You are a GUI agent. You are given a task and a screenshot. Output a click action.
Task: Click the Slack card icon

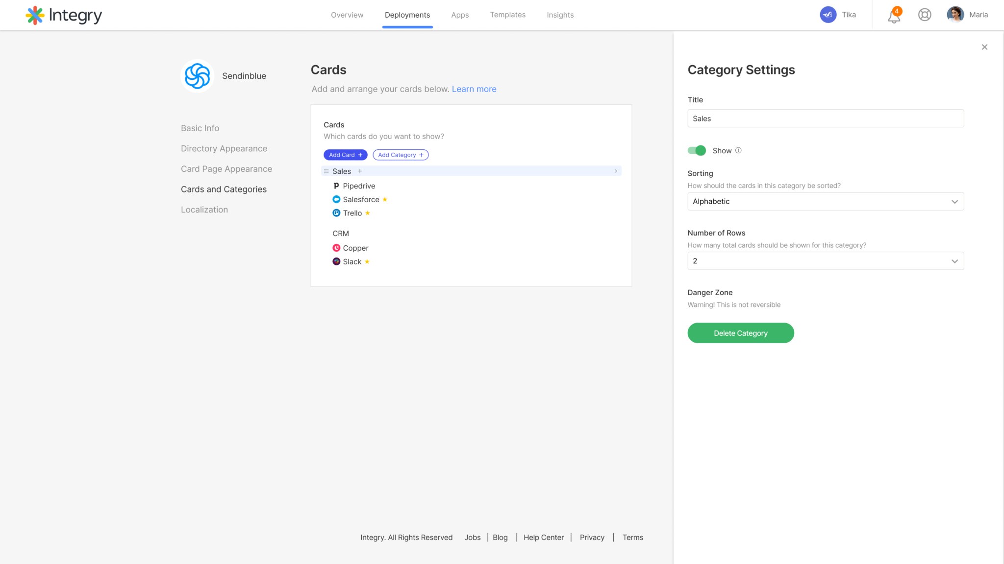(x=336, y=261)
